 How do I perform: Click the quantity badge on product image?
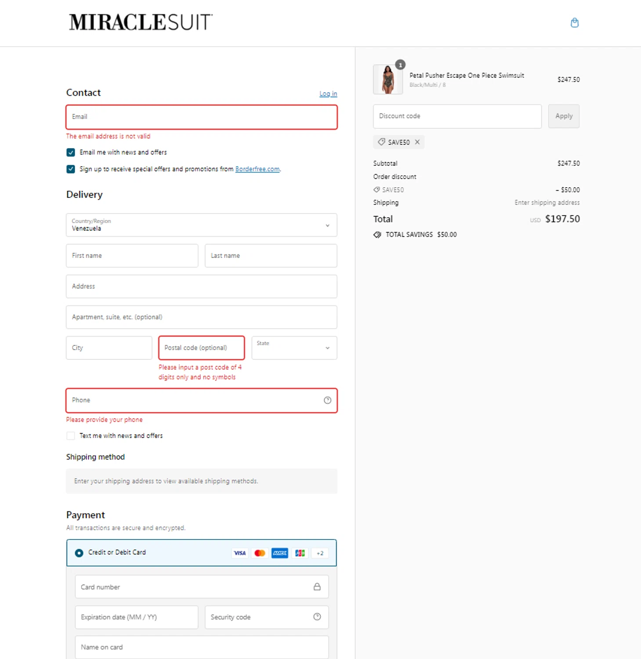pyautogui.click(x=400, y=65)
